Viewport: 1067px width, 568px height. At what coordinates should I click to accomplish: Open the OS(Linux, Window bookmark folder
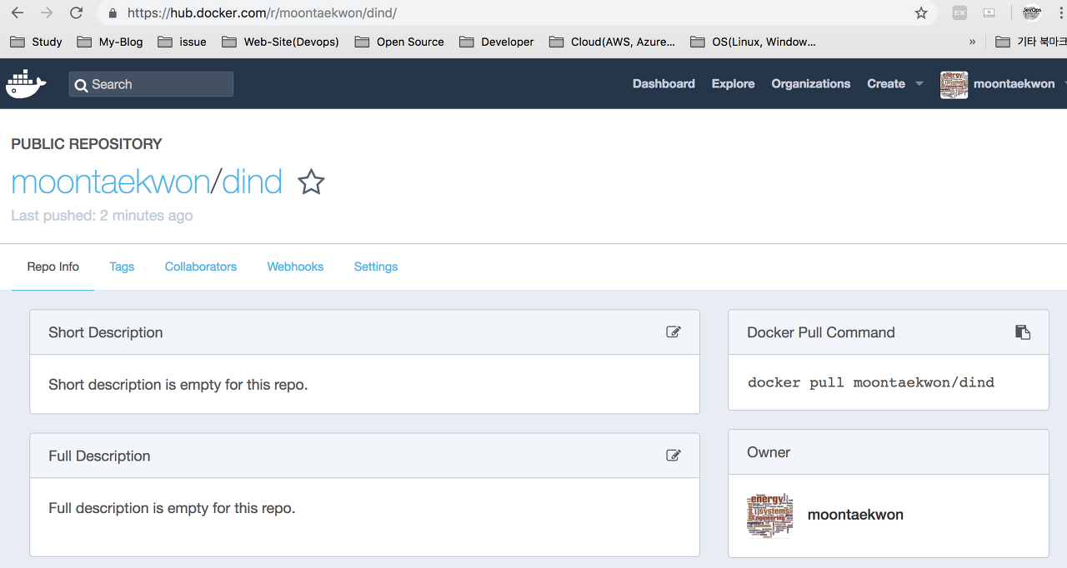coord(753,42)
